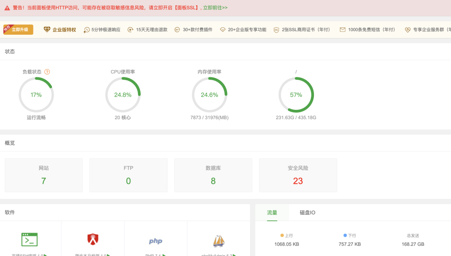The width and height of the screenshot is (451, 256).
Task: Click the blue 下行 legend dot
Action: [x=345, y=235]
